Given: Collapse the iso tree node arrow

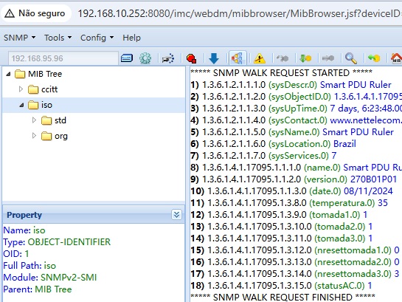Looking at the screenshot, I should [22, 105].
